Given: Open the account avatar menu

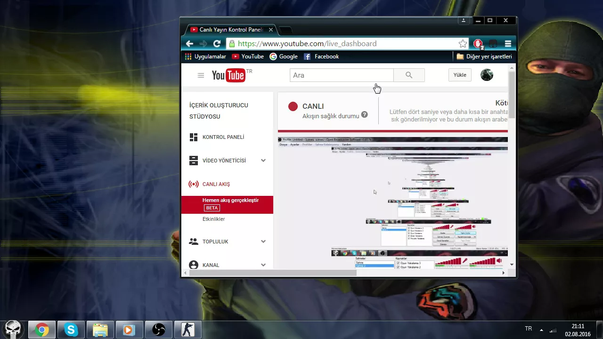Looking at the screenshot, I should (x=487, y=75).
